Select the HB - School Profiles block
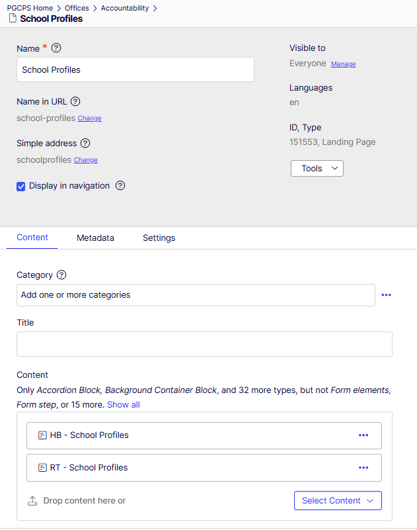This screenshot has height=530, width=417. click(204, 435)
